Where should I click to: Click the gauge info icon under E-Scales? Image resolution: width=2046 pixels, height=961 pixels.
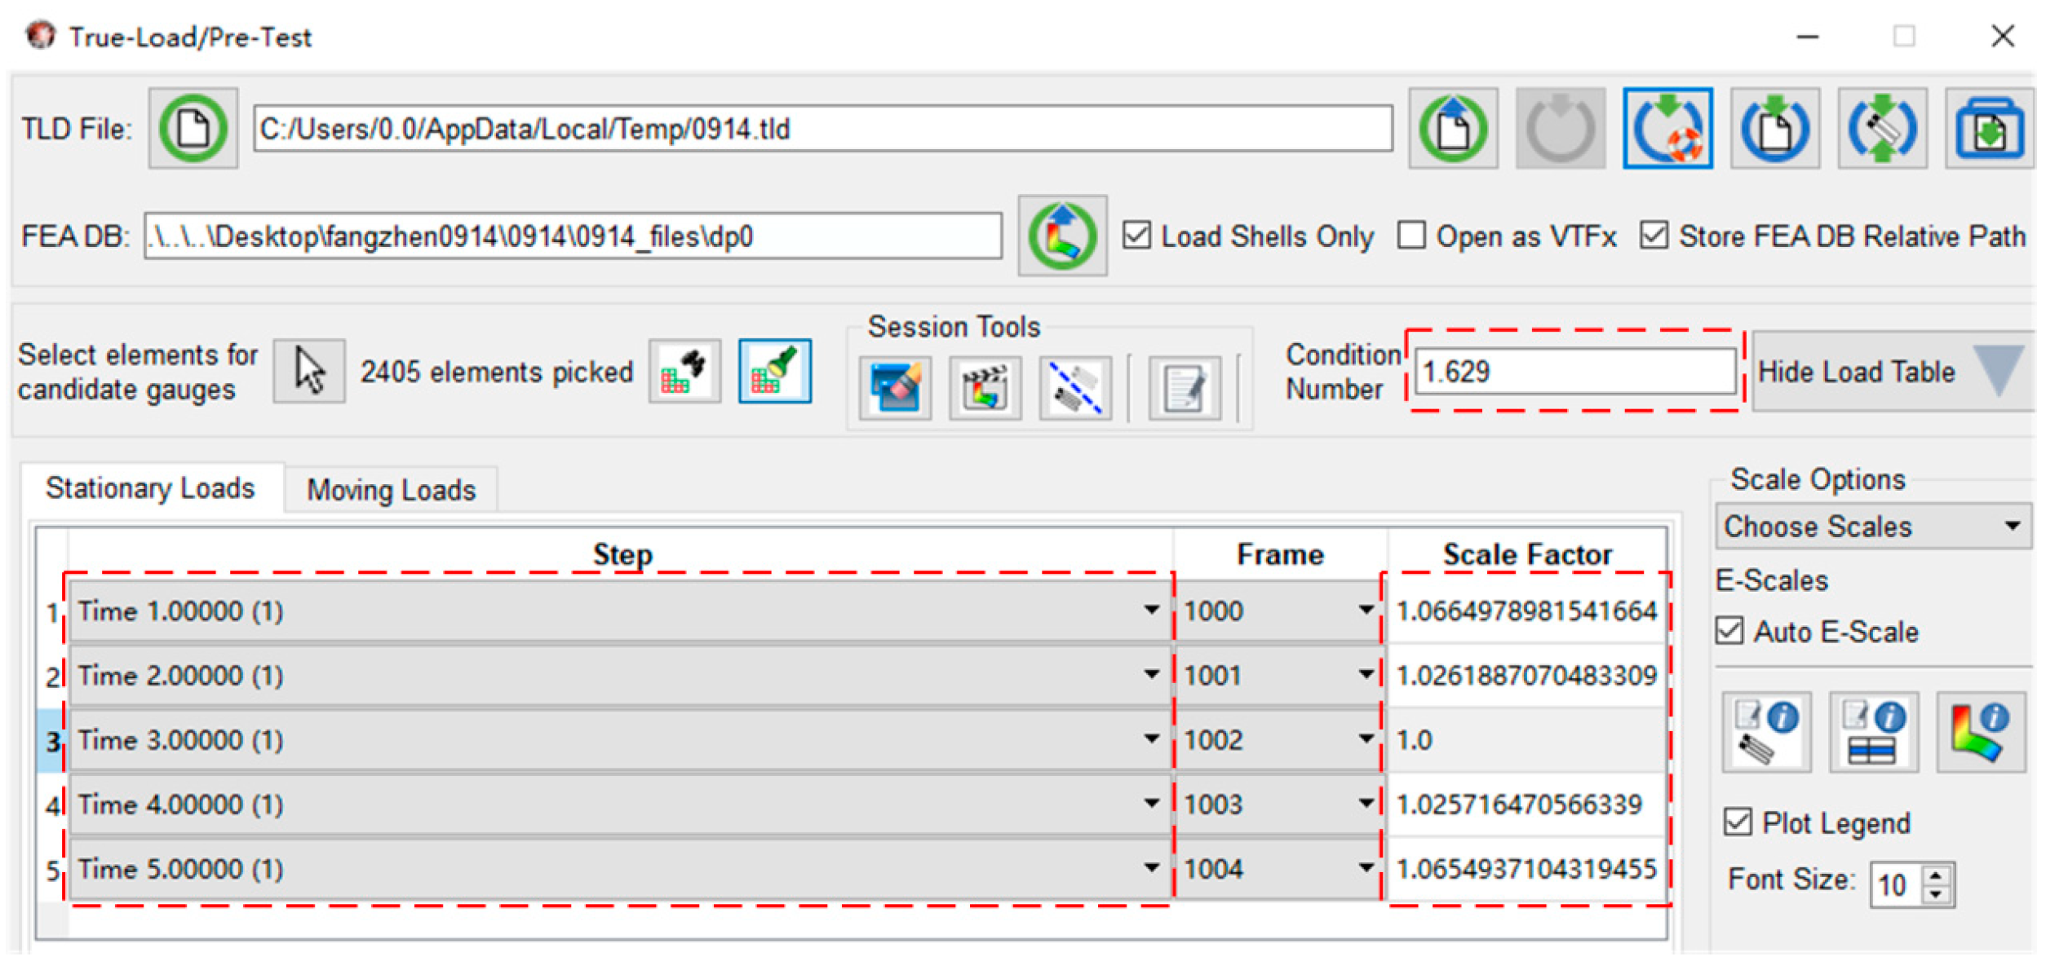point(1766,731)
